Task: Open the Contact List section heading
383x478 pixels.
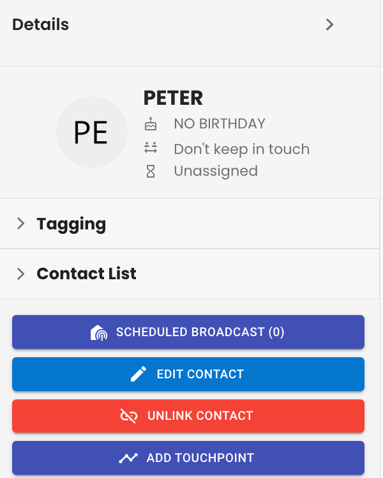Action: [86, 274]
